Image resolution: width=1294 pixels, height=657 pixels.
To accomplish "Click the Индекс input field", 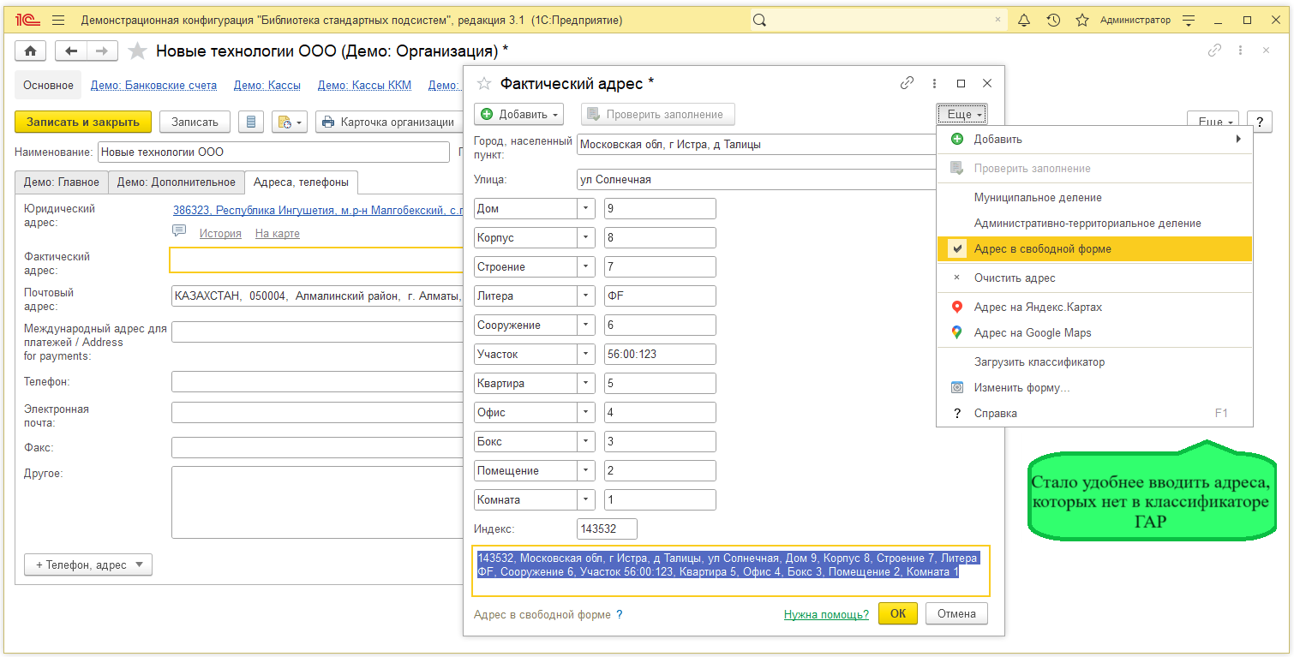I will tap(607, 529).
